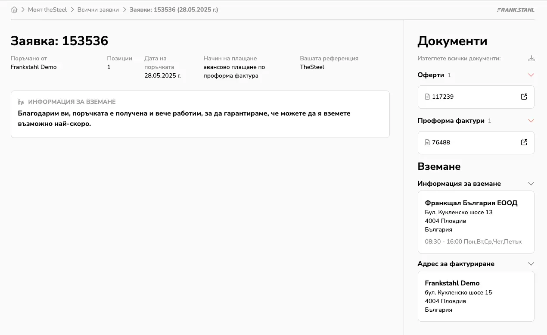Click the Заявка: 153536 heading
The height and width of the screenshot is (335, 547).
59,41
